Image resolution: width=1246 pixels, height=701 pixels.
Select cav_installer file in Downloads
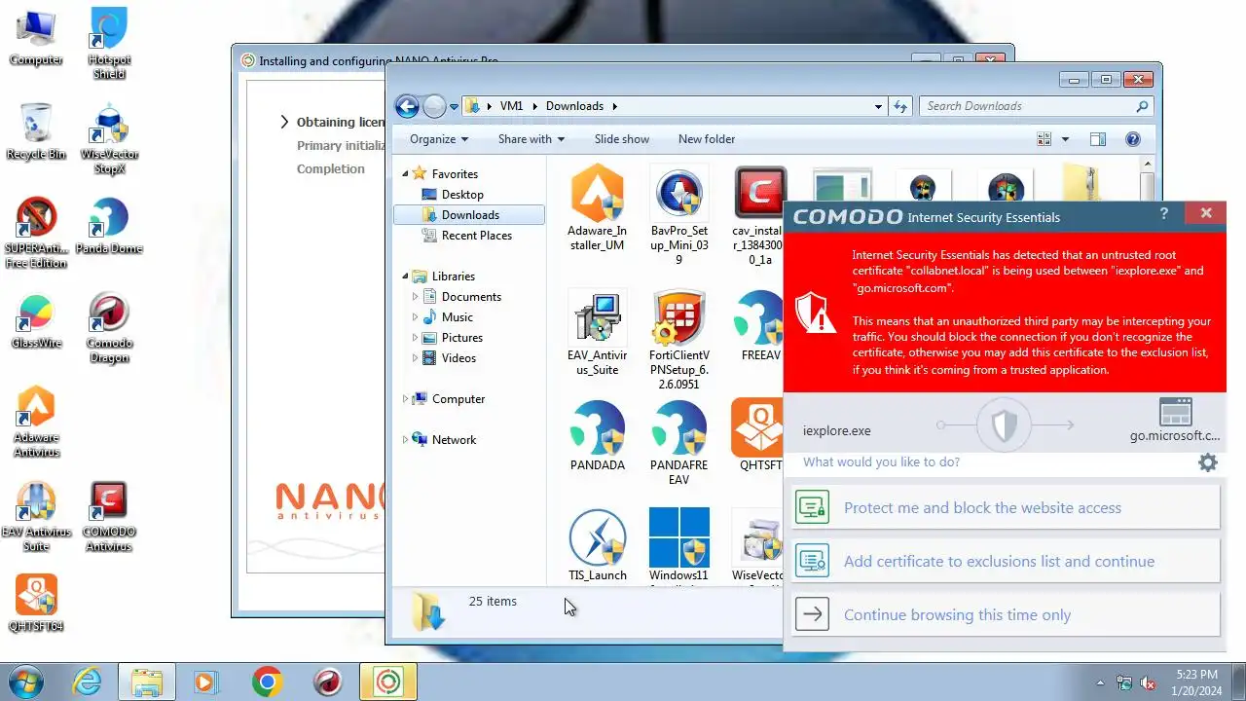pyautogui.click(x=759, y=215)
